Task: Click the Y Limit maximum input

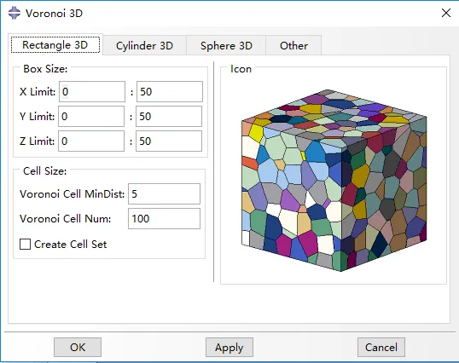Action: click(169, 117)
